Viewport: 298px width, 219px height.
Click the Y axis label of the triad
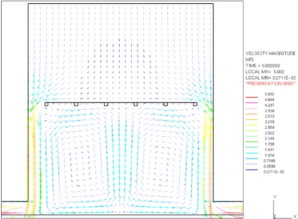(x=275, y=197)
